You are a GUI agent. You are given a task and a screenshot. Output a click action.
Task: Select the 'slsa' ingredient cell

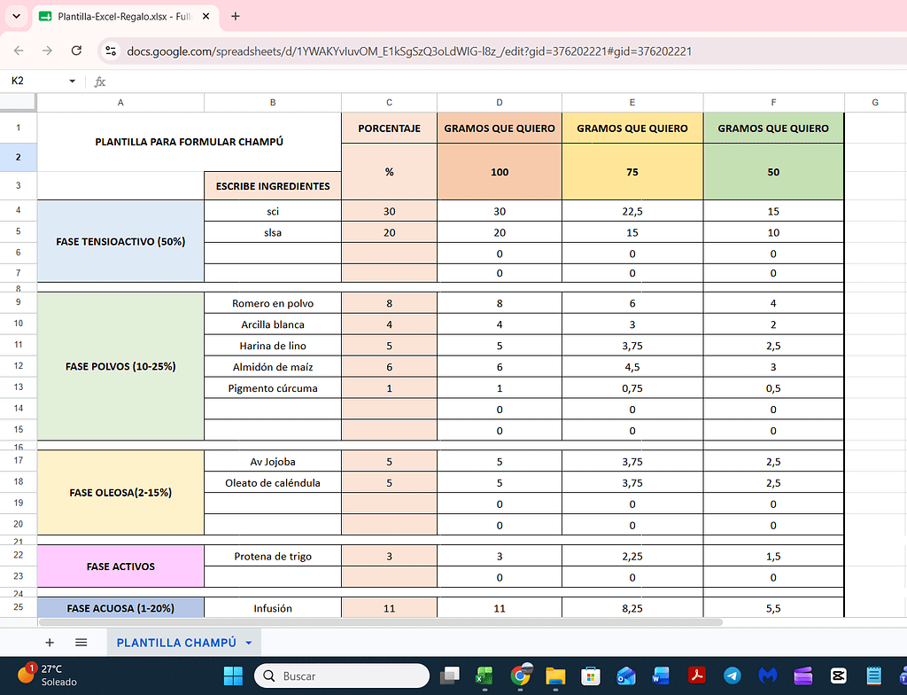tap(273, 232)
